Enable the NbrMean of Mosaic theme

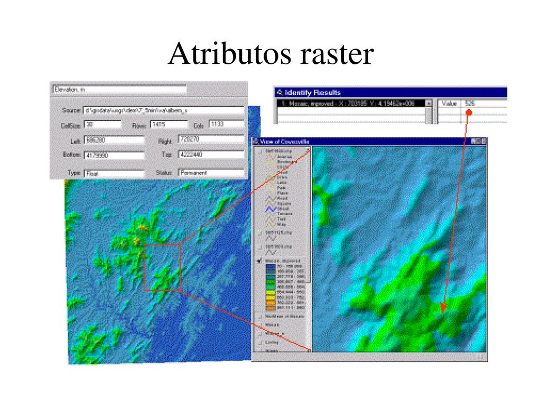260,316
